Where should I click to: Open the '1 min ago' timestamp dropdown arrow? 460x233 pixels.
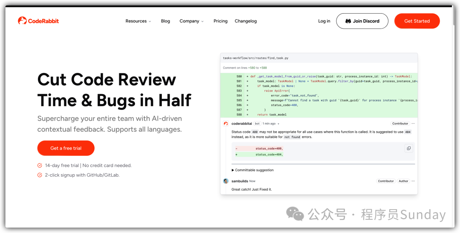click(x=279, y=124)
